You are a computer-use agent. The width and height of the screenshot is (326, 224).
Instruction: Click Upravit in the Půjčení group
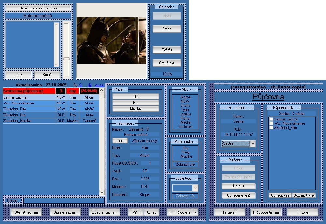point(238,186)
